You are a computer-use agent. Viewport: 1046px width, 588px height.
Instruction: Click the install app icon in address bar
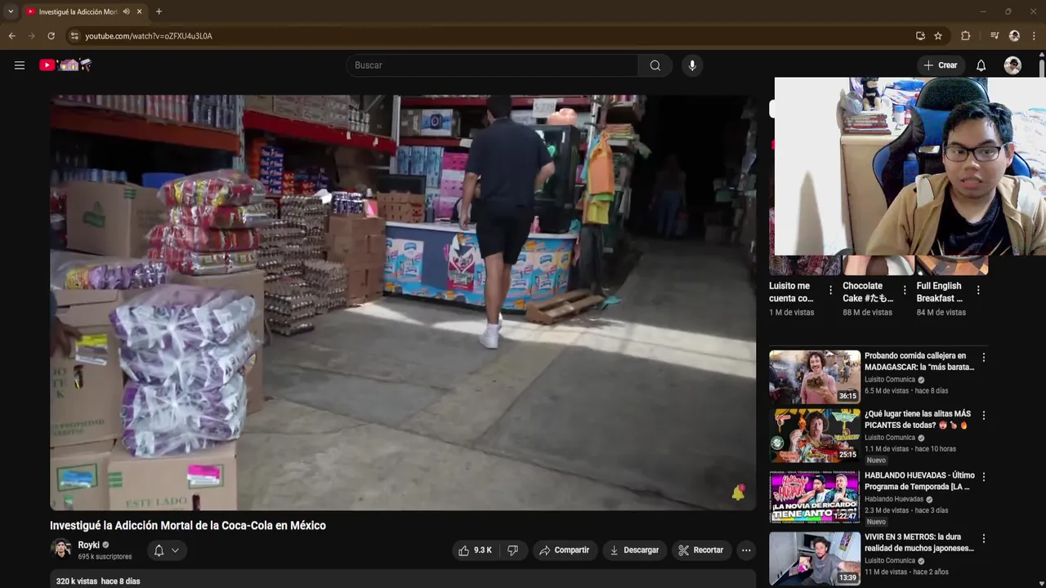(920, 36)
